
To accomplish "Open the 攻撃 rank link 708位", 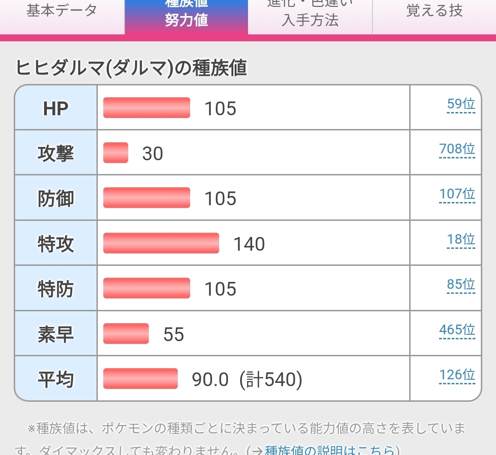I will click(457, 149).
